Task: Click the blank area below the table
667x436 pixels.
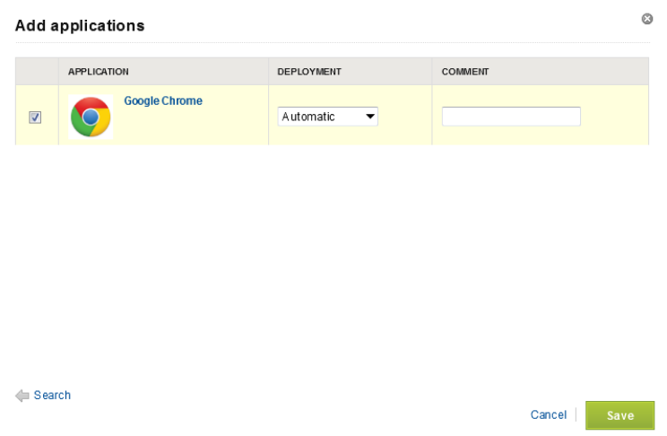Action: click(332, 260)
